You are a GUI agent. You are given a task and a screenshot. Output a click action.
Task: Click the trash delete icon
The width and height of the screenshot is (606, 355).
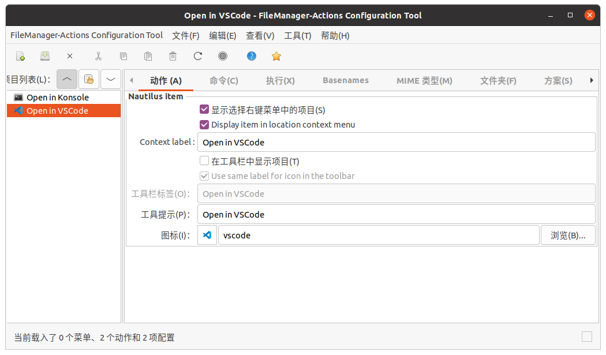173,56
